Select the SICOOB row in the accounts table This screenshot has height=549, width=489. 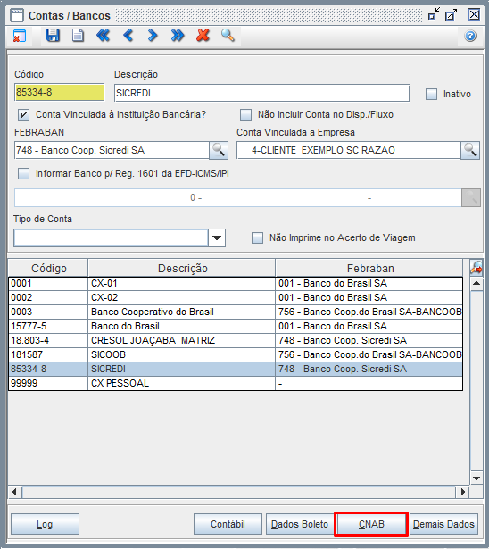tap(236, 354)
